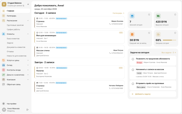Open the Массаж спины booking card

80,52
